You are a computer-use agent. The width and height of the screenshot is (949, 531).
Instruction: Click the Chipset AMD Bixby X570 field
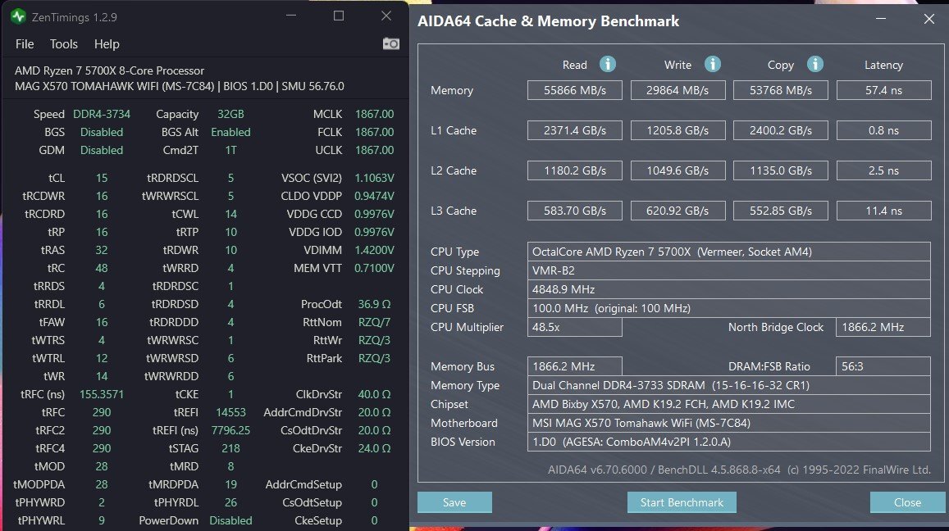[728, 404]
